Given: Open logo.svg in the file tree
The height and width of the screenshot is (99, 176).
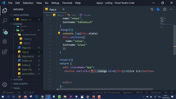Looking at the screenshot, I should (x=27, y=70).
